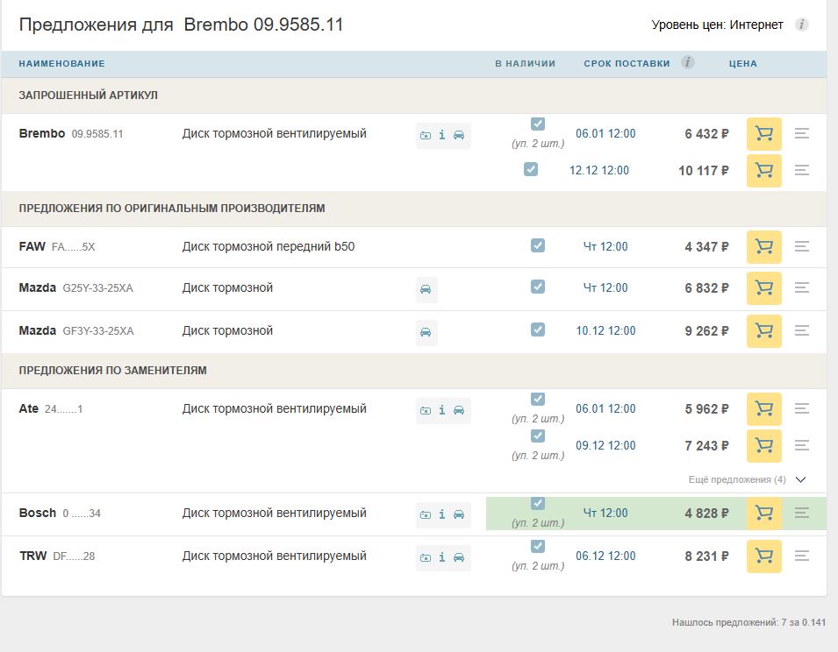This screenshot has height=652, width=838.
Task: Click delivery time Чт 12:00 in FAW row
Action: (x=605, y=246)
